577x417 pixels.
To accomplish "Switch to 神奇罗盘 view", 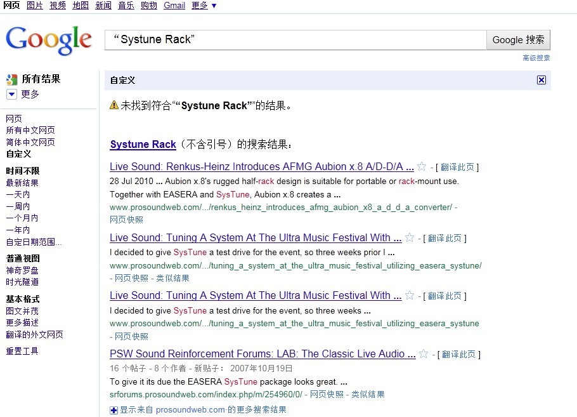I will click(22, 270).
